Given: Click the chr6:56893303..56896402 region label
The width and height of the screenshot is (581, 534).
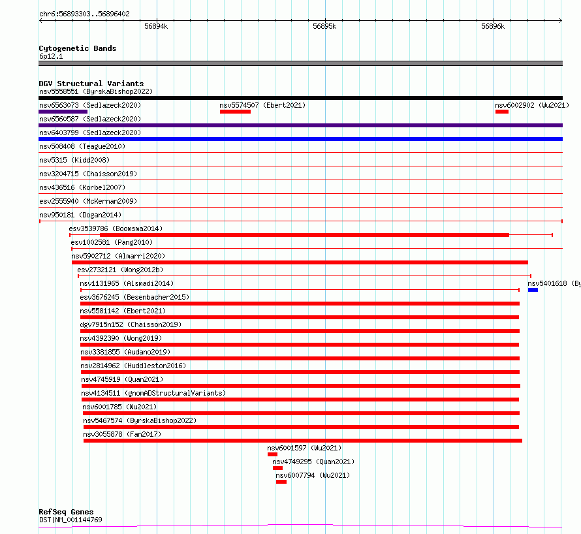Looking at the screenshot, I should (84, 14).
